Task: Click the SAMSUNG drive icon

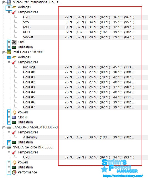Action: point(9,127)
